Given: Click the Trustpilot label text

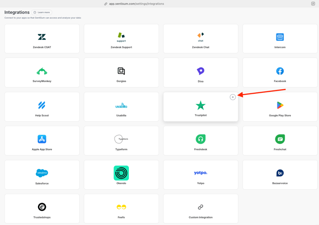Looking at the screenshot, I should [x=201, y=115].
